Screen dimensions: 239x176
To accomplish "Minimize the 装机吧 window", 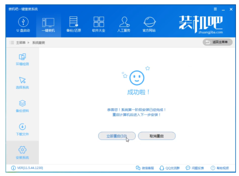I will tap(223, 9).
